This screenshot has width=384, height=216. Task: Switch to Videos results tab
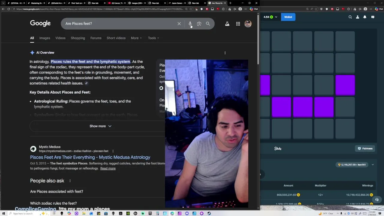(x=60, y=38)
